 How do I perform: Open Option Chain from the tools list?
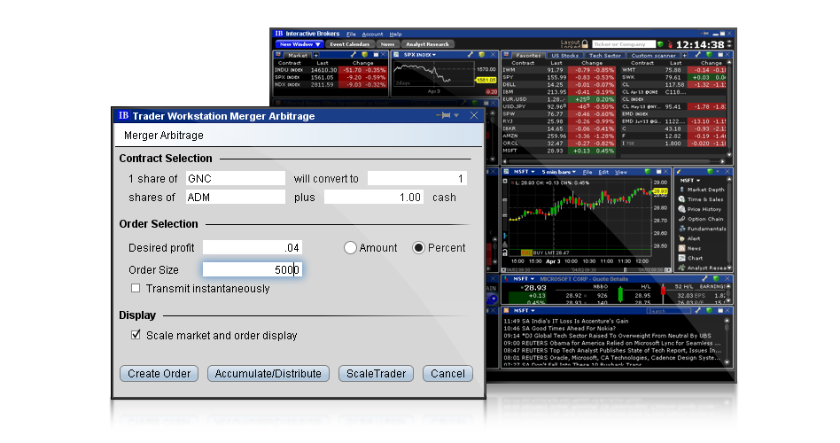[x=705, y=219]
